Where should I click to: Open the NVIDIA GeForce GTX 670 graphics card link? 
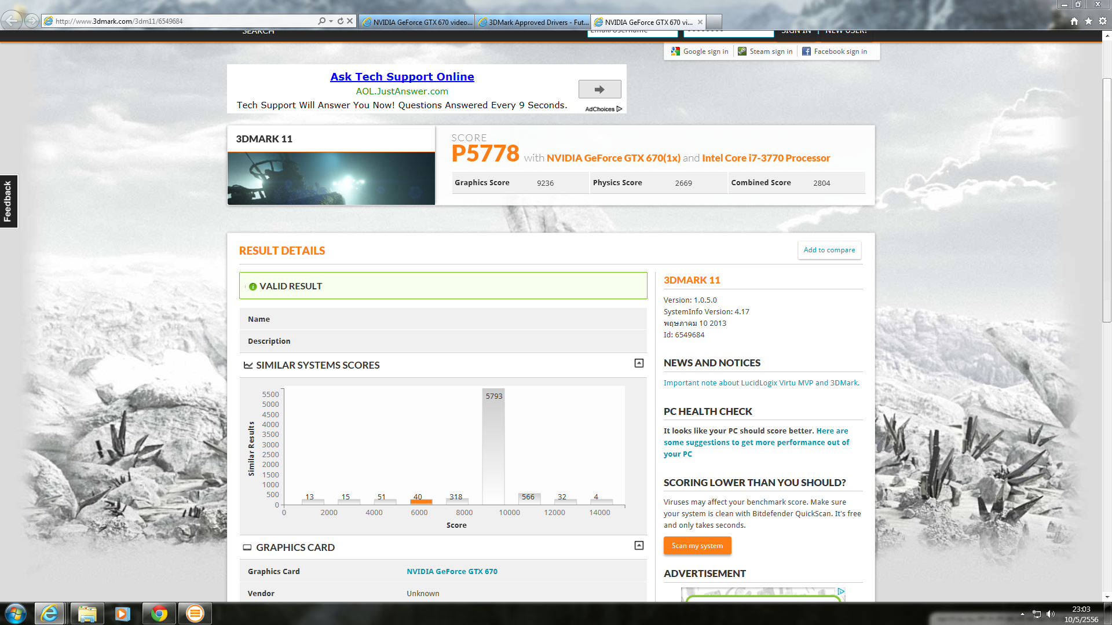[452, 571]
